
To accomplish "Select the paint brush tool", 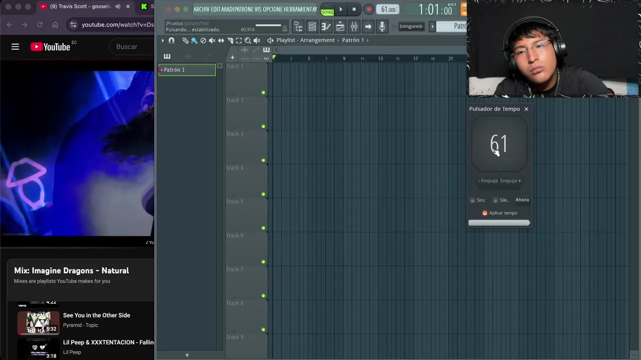I will [x=194, y=40].
